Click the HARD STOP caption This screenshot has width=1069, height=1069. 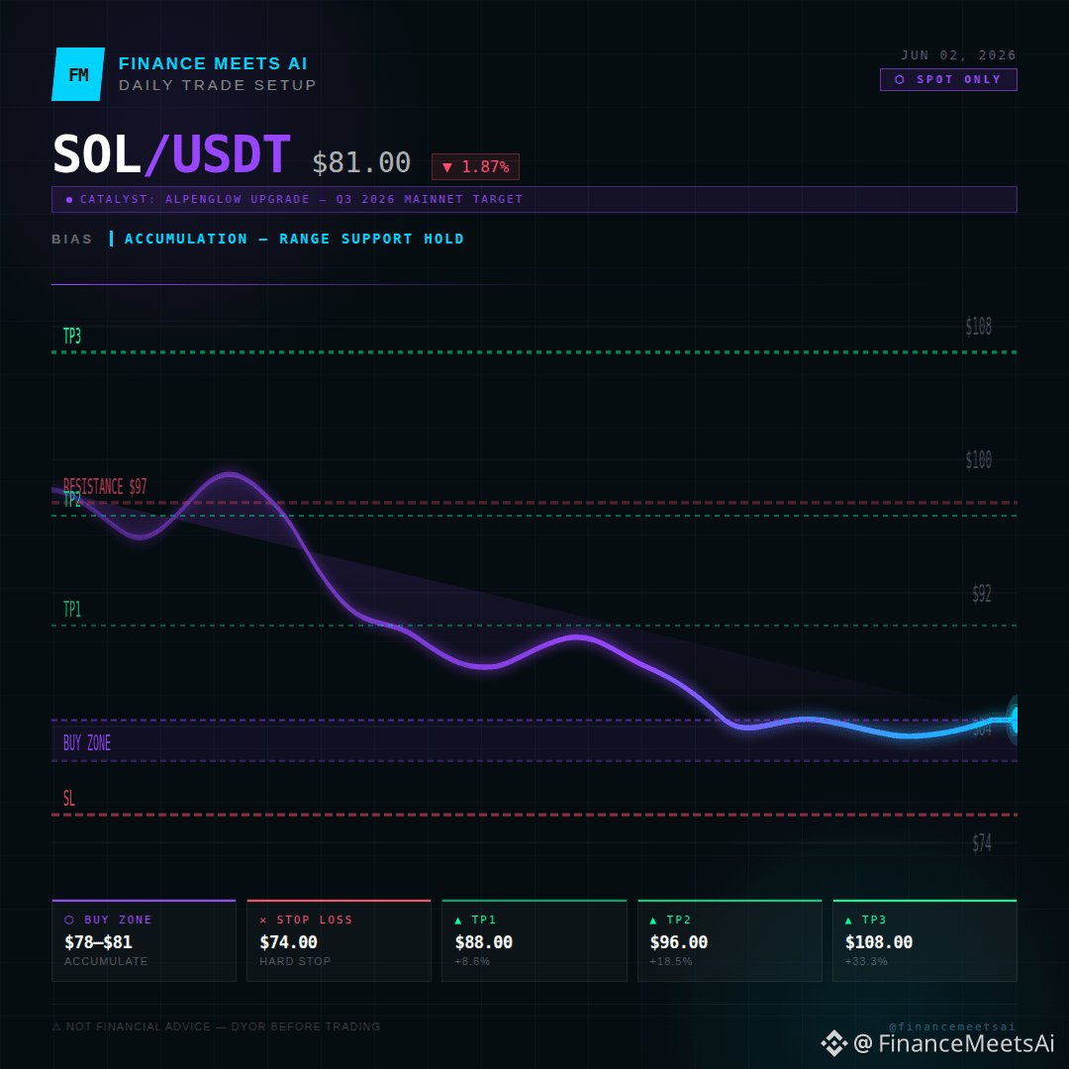pyautogui.click(x=295, y=961)
